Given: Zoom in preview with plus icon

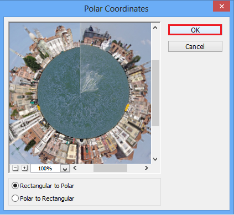Looking at the screenshot, I should 24,168.
